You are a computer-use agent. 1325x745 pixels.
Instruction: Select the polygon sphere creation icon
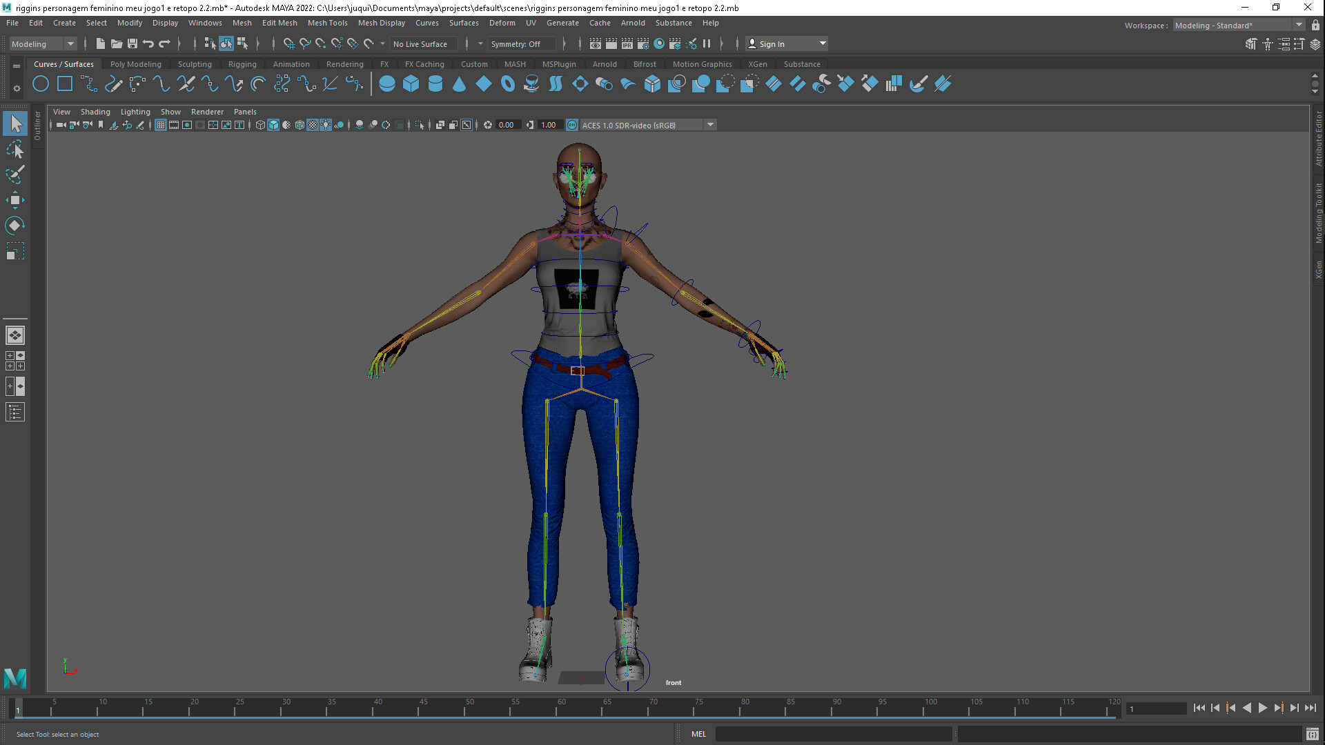(387, 83)
